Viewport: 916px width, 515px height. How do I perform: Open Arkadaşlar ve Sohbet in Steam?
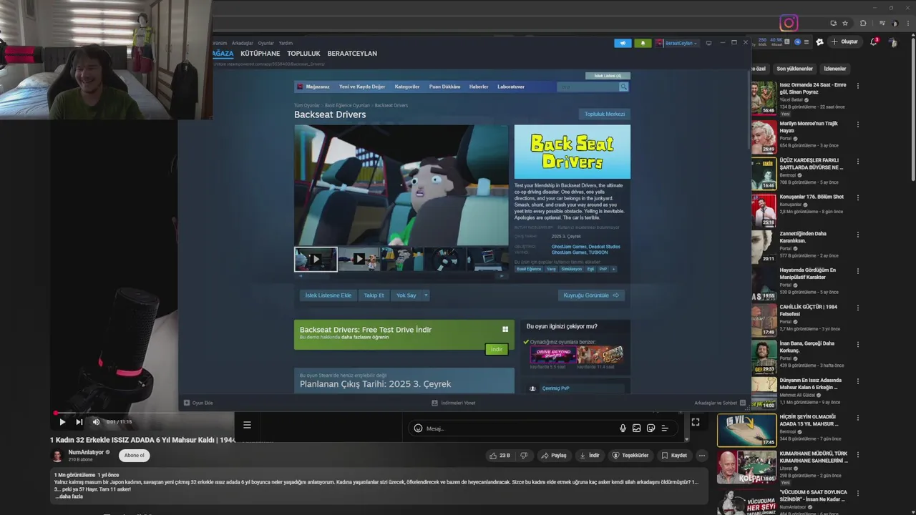[x=720, y=403]
